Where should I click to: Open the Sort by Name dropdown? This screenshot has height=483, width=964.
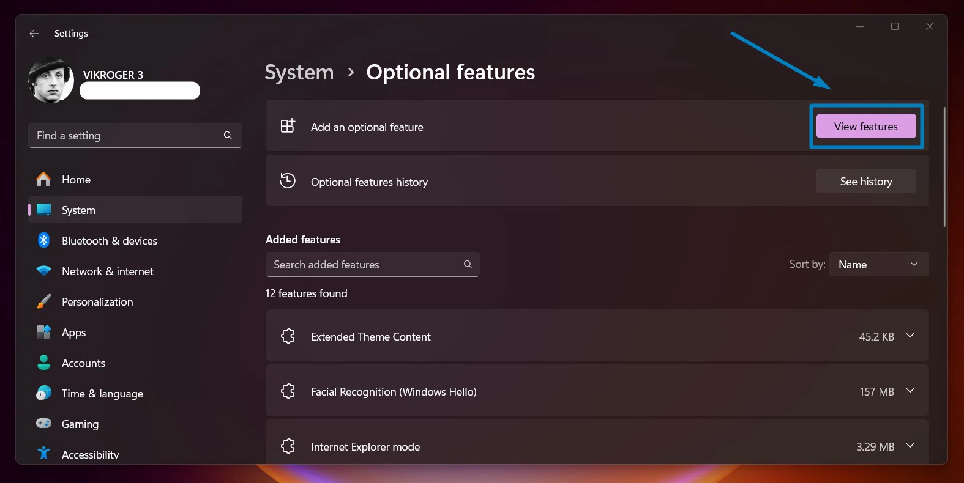[x=879, y=265]
